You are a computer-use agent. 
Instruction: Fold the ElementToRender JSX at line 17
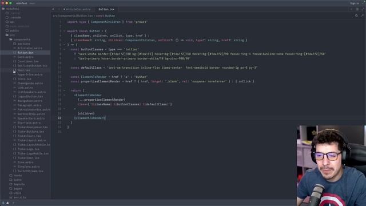tap(65, 95)
